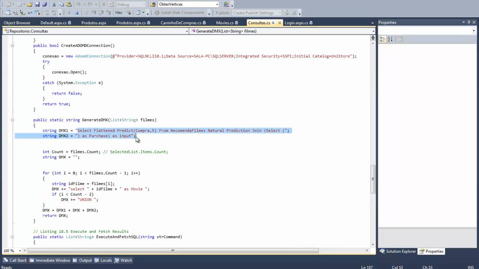Click the horizontal editor scrollbar thumb
Image resolution: width=479 pixels, height=269 pixels.
tap(172, 251)
